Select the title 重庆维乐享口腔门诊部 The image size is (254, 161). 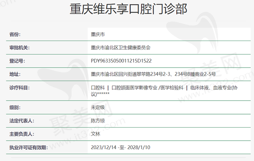pyautogui.click(x=128, y=9)
